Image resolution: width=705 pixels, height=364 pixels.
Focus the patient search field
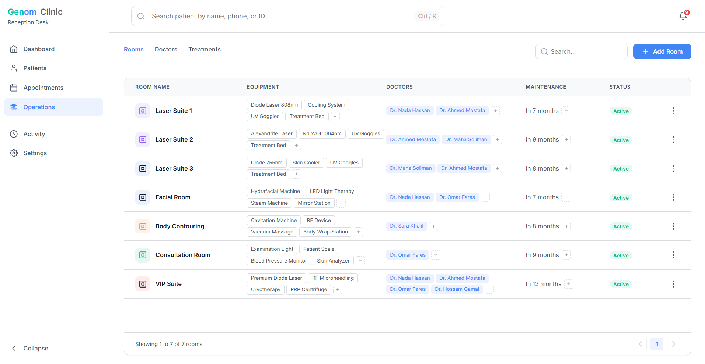pos(287,16)
